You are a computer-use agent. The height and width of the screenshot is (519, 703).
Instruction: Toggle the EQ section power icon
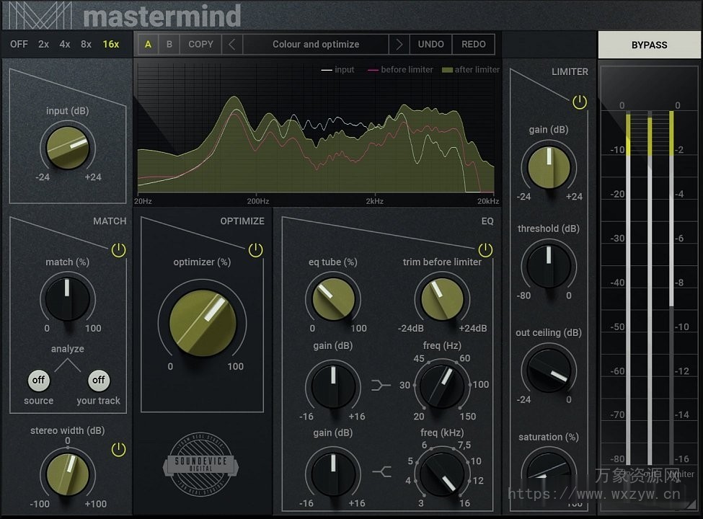click(x=486, y=249)
